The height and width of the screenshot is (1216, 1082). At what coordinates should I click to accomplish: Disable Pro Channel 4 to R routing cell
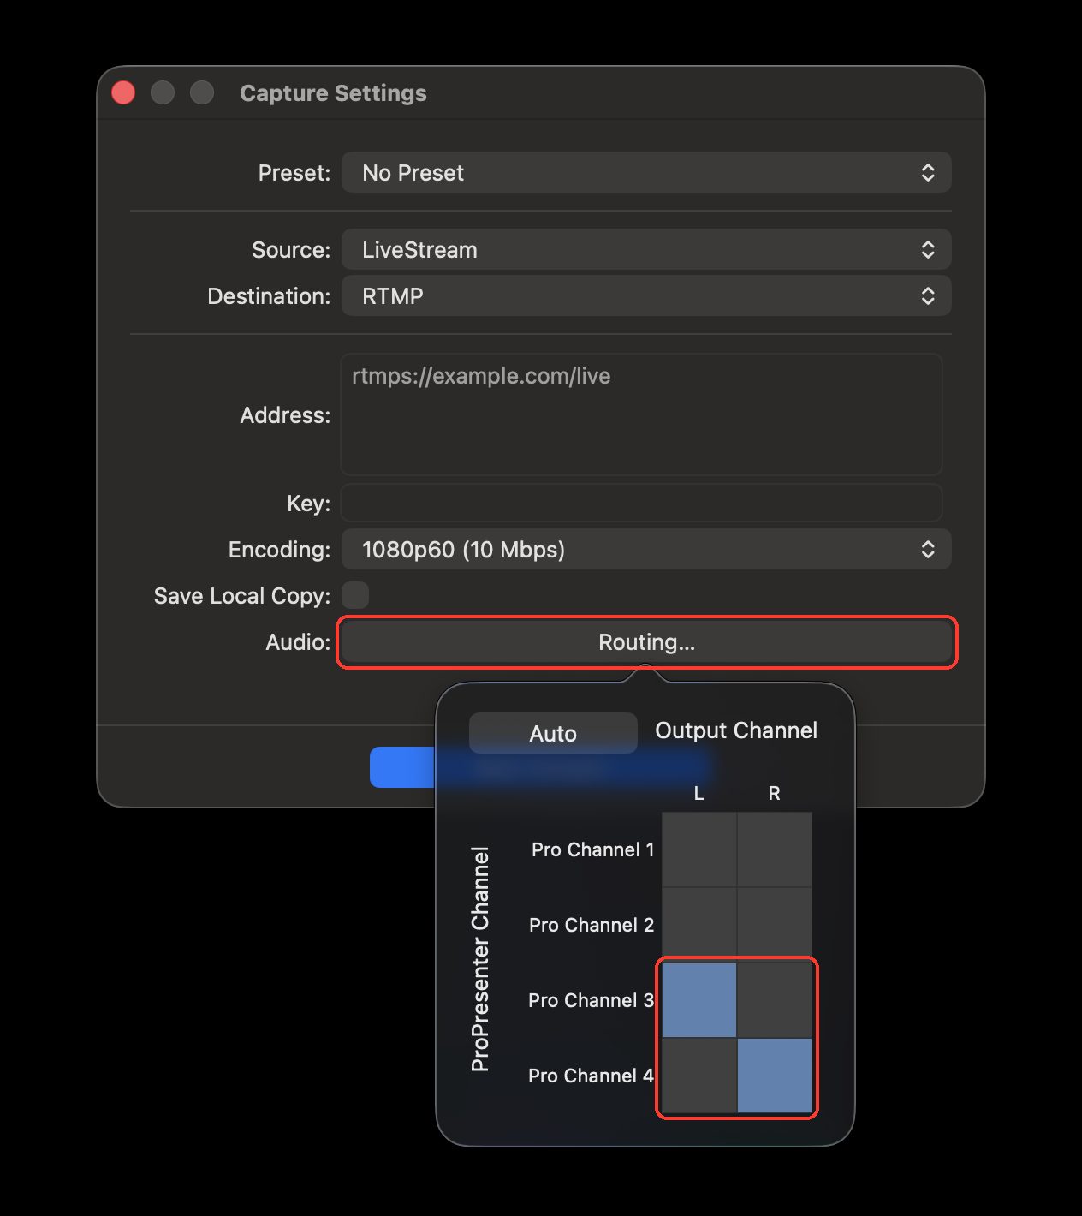775,1076
